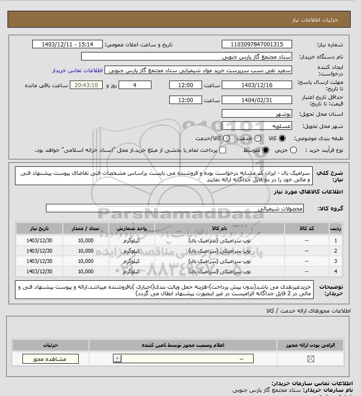Toggle the Islamic treasury payment checkbox

click(x=223, y=150)
